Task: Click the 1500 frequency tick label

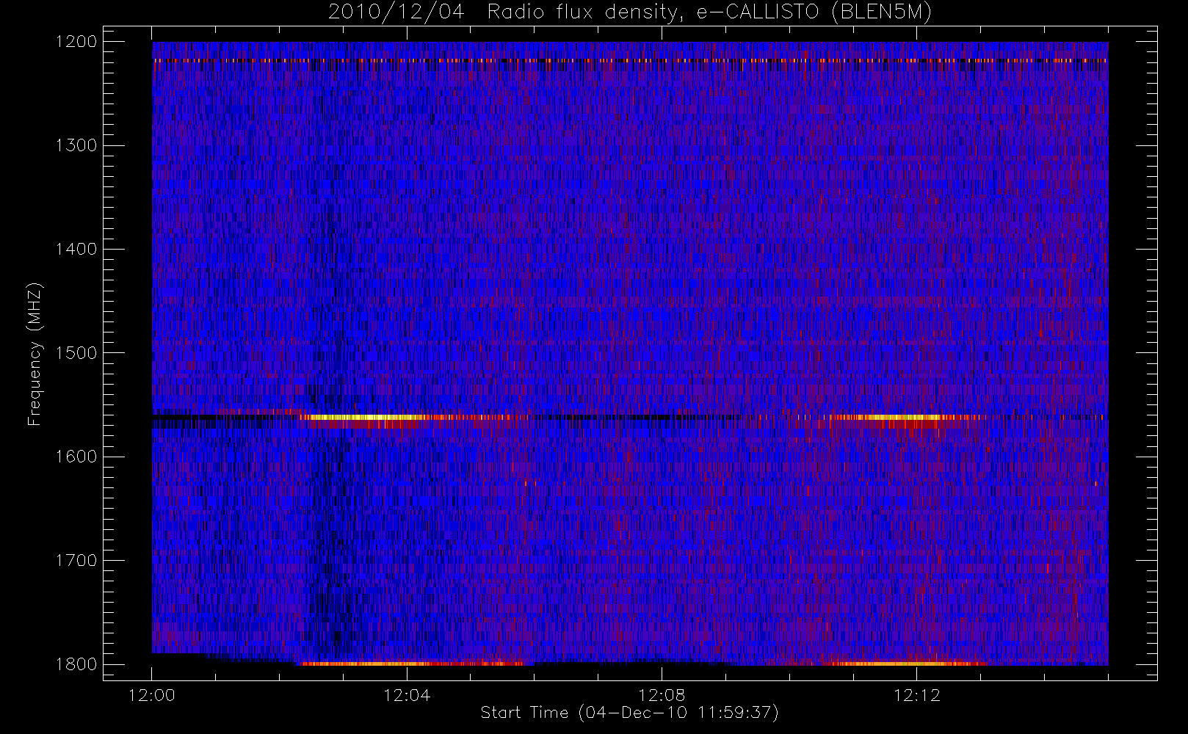Action: (76, 353)
